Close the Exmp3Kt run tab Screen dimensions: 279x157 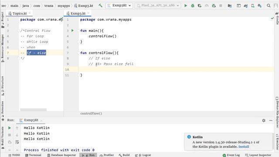(41, 120)
